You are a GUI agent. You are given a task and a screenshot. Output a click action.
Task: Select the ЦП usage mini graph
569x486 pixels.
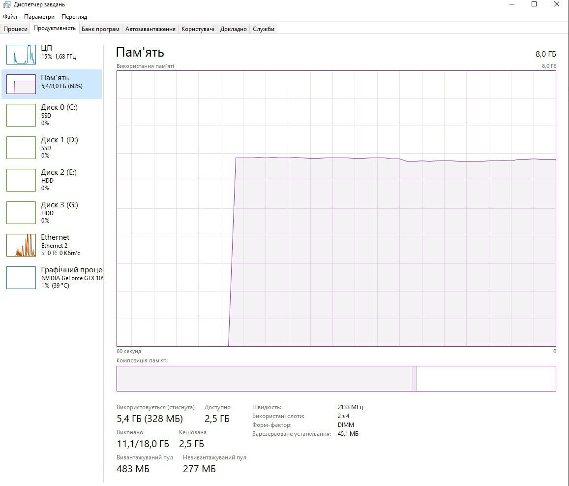coord(21,55)
